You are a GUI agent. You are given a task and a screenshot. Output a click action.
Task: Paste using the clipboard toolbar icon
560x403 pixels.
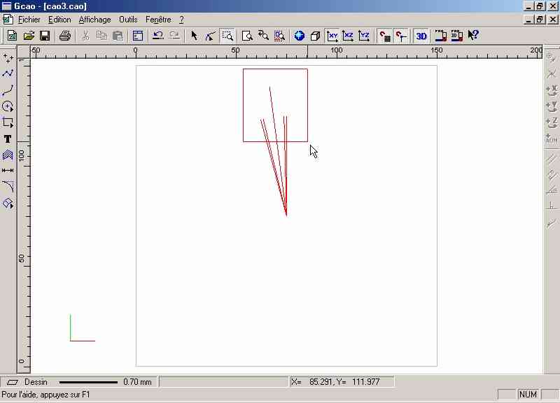tap(118, 36)
